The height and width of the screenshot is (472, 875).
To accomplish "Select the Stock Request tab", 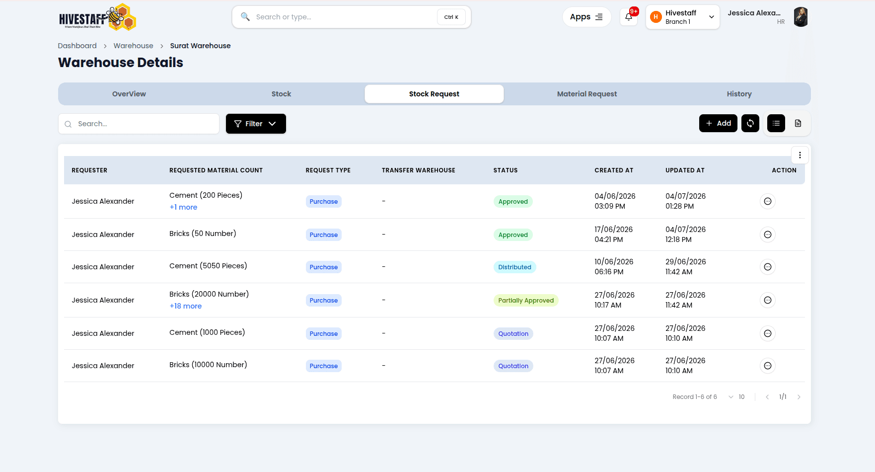I will 434,94.
